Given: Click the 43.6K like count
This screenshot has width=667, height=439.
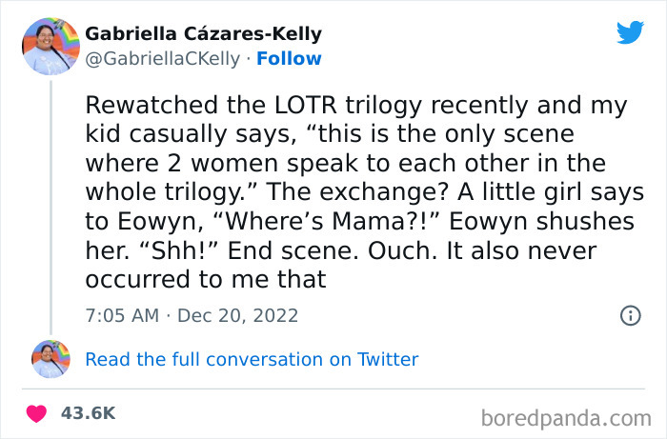Looking at the screenshot, I should tap(87, 413).
